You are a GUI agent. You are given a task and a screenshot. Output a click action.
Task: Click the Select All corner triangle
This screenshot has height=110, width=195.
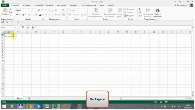(x=3, y=32)
